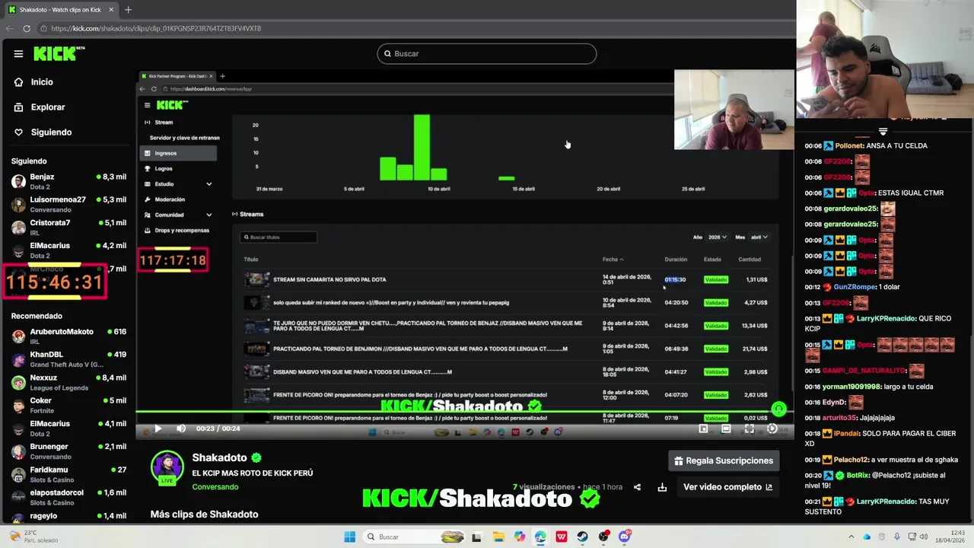Play the clip with the play button

pyautogui.click(x=158, y=429)
